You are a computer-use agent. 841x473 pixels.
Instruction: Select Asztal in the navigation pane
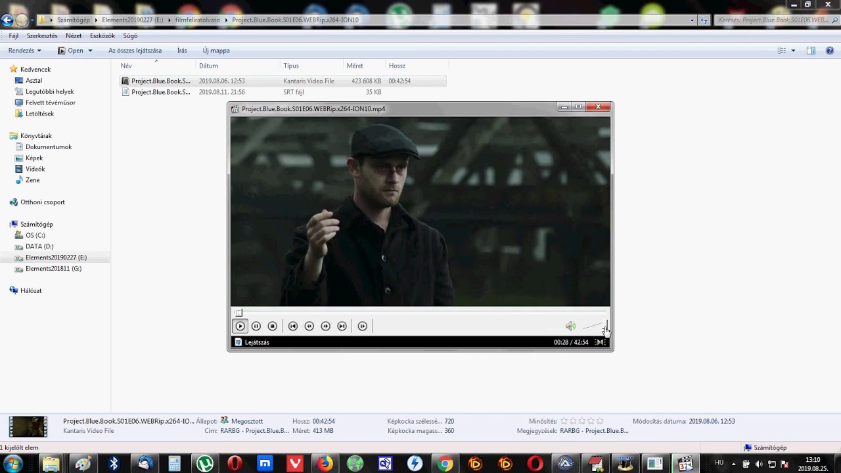(34, 81)
